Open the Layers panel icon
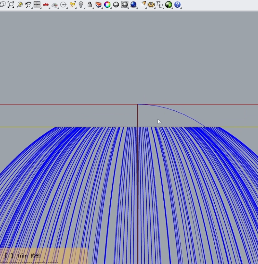258x264 pixels. point(98,4)
